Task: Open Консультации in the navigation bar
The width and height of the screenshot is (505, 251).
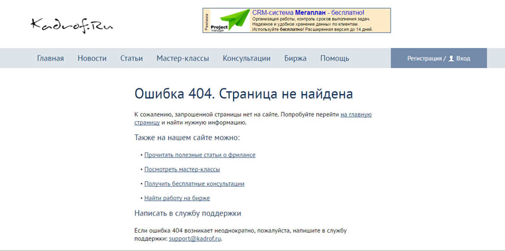Action: tap(246, 59)
